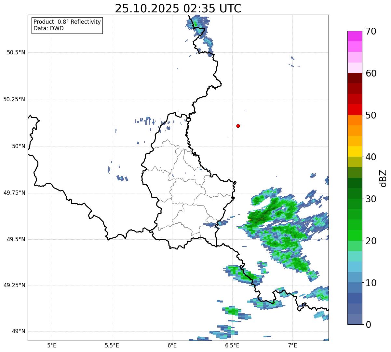Click the Data: DWD label
The image size is (391, 352).
tap(48, 28)
